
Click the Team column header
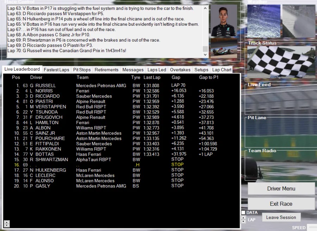coord(82,77)
